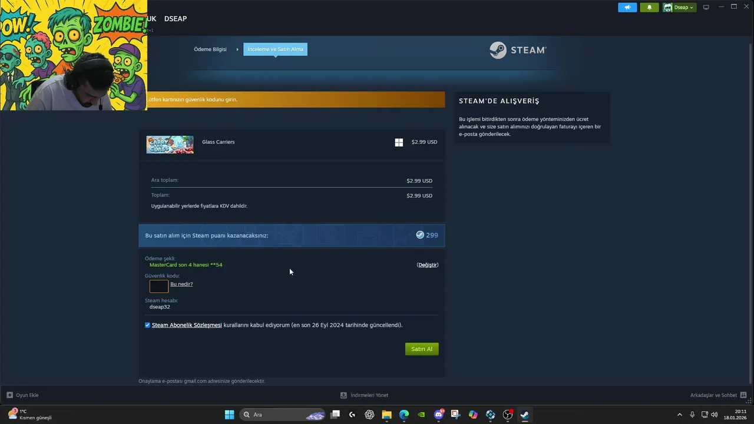The width and height of the screenshot is (754, 424).
Task: Select İnceleme ve Satın Alma step
Action: click(x=275, y=49)
